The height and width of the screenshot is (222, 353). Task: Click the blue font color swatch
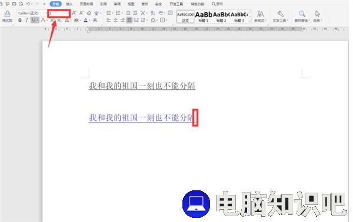(85, 20)
